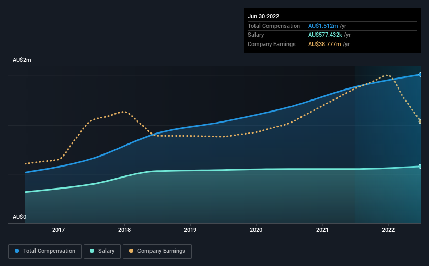Toggle the Total Compensation legend button
The image size is (429, 266).
(45, 251)
